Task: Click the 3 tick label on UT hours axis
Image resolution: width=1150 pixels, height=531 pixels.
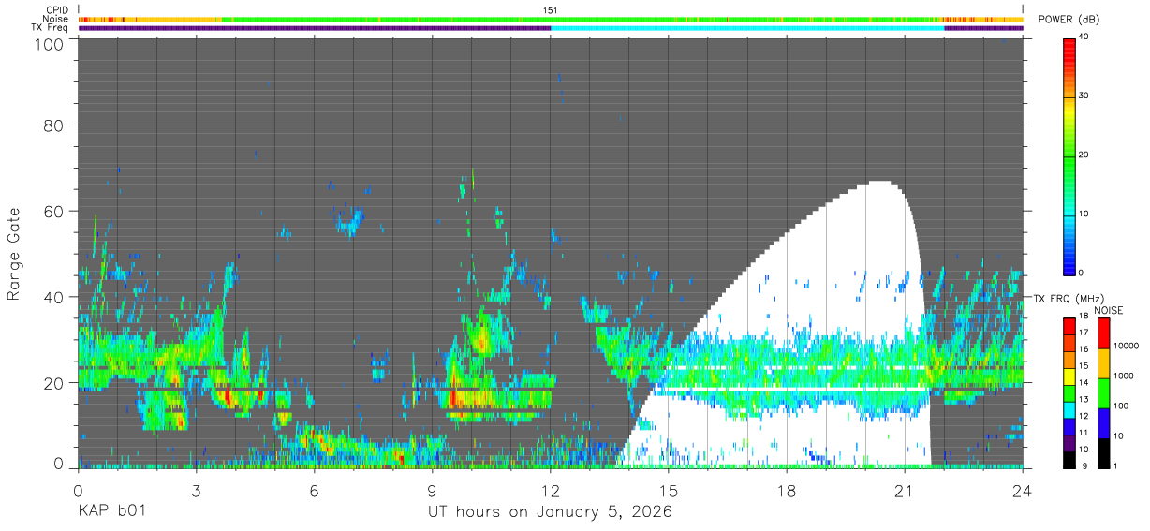Action: [196, 490]
